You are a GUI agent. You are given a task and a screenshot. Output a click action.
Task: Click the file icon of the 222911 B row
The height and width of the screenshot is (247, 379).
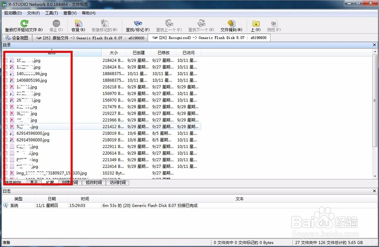(x=12, y=146)
